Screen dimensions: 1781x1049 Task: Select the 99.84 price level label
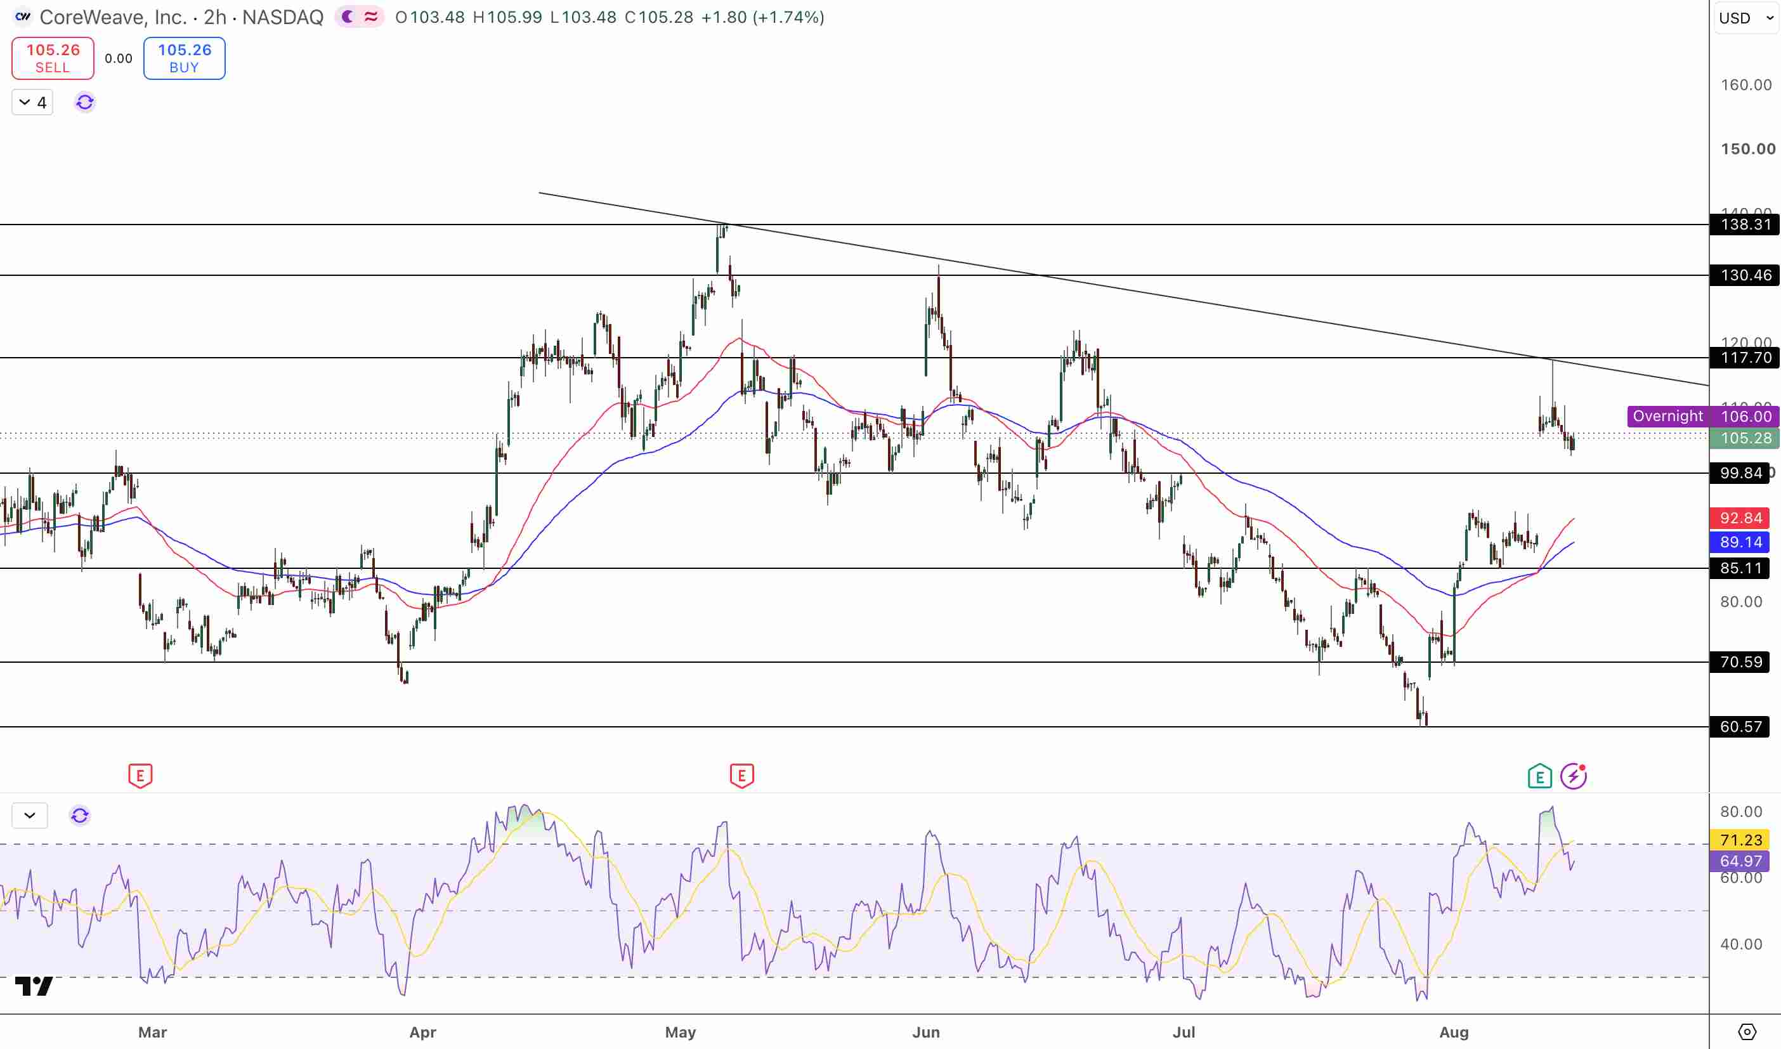click(x=1739, y=473)
